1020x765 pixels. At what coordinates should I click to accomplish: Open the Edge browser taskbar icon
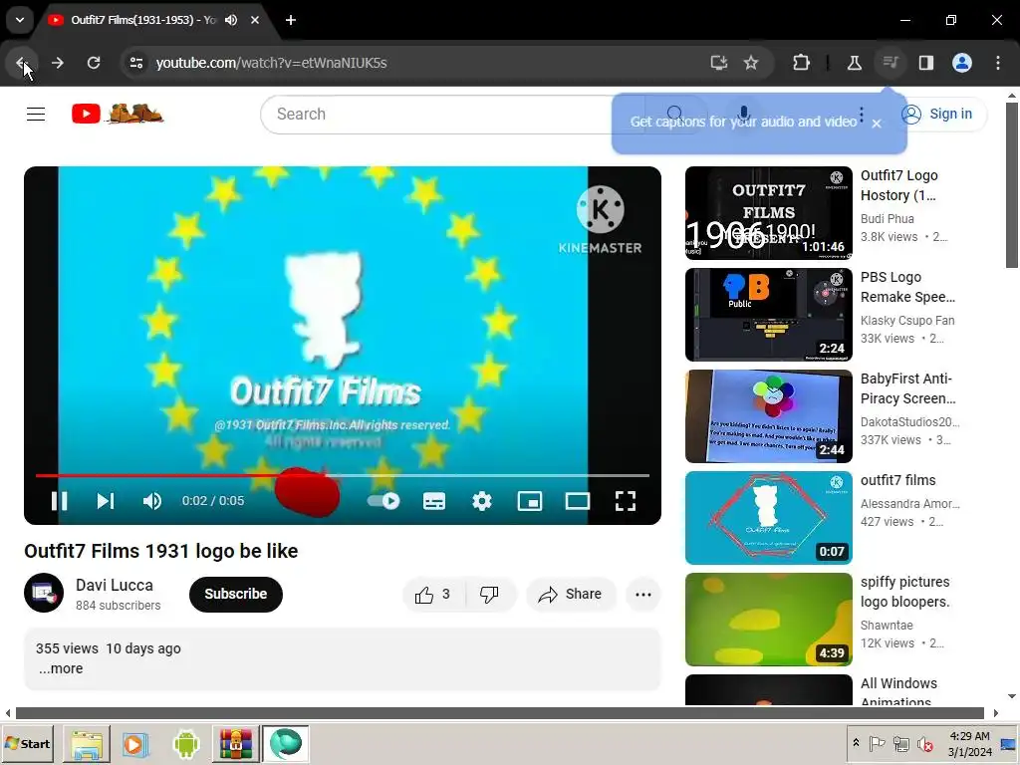pyautogui.click(x=285, y=743)
